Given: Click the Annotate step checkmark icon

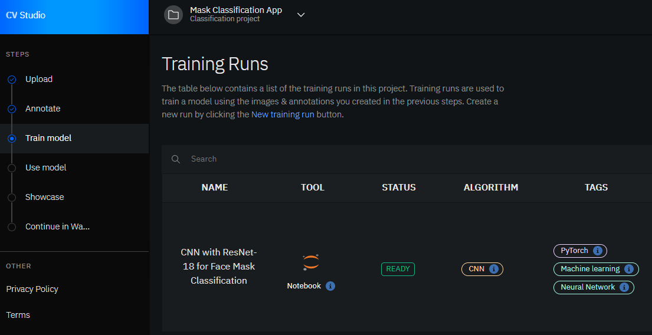Looking at the screenshot, I should tap(12, 109).
